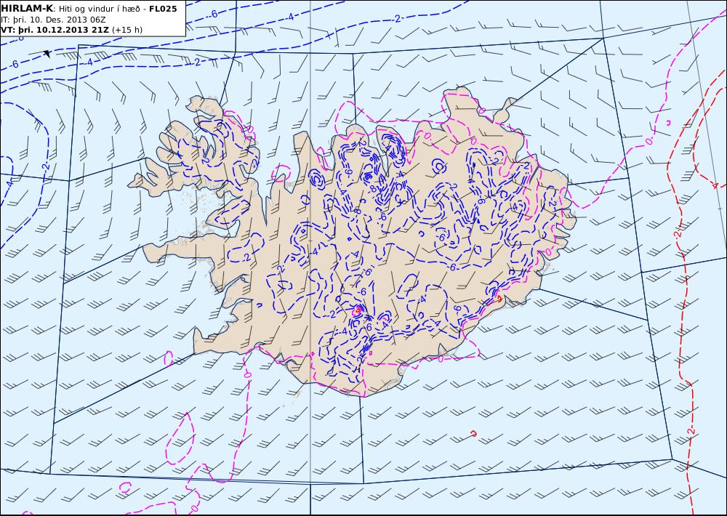Click the '(+15 h)' forecast offset text

click(x=127, y=30)
